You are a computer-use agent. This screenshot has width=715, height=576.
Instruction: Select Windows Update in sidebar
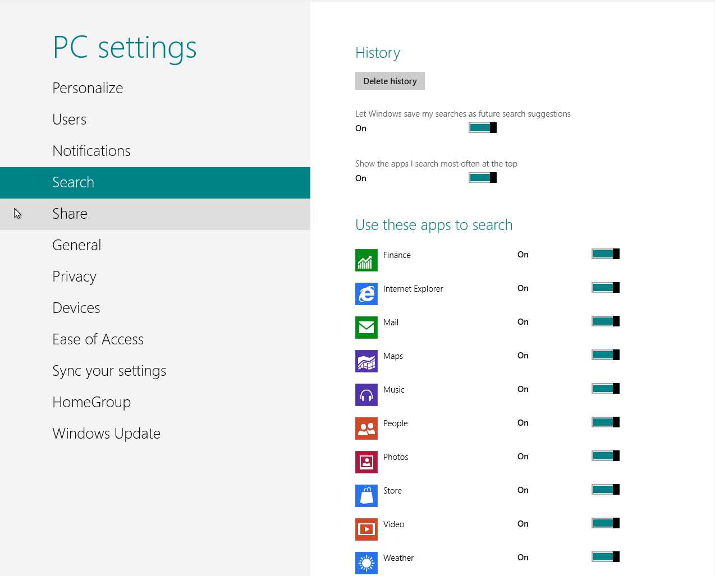pos(155,434)
